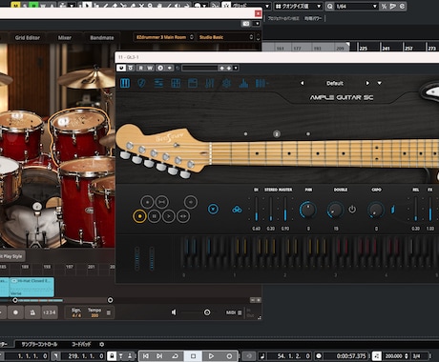Adjust the FX level slider

[430, 209]
